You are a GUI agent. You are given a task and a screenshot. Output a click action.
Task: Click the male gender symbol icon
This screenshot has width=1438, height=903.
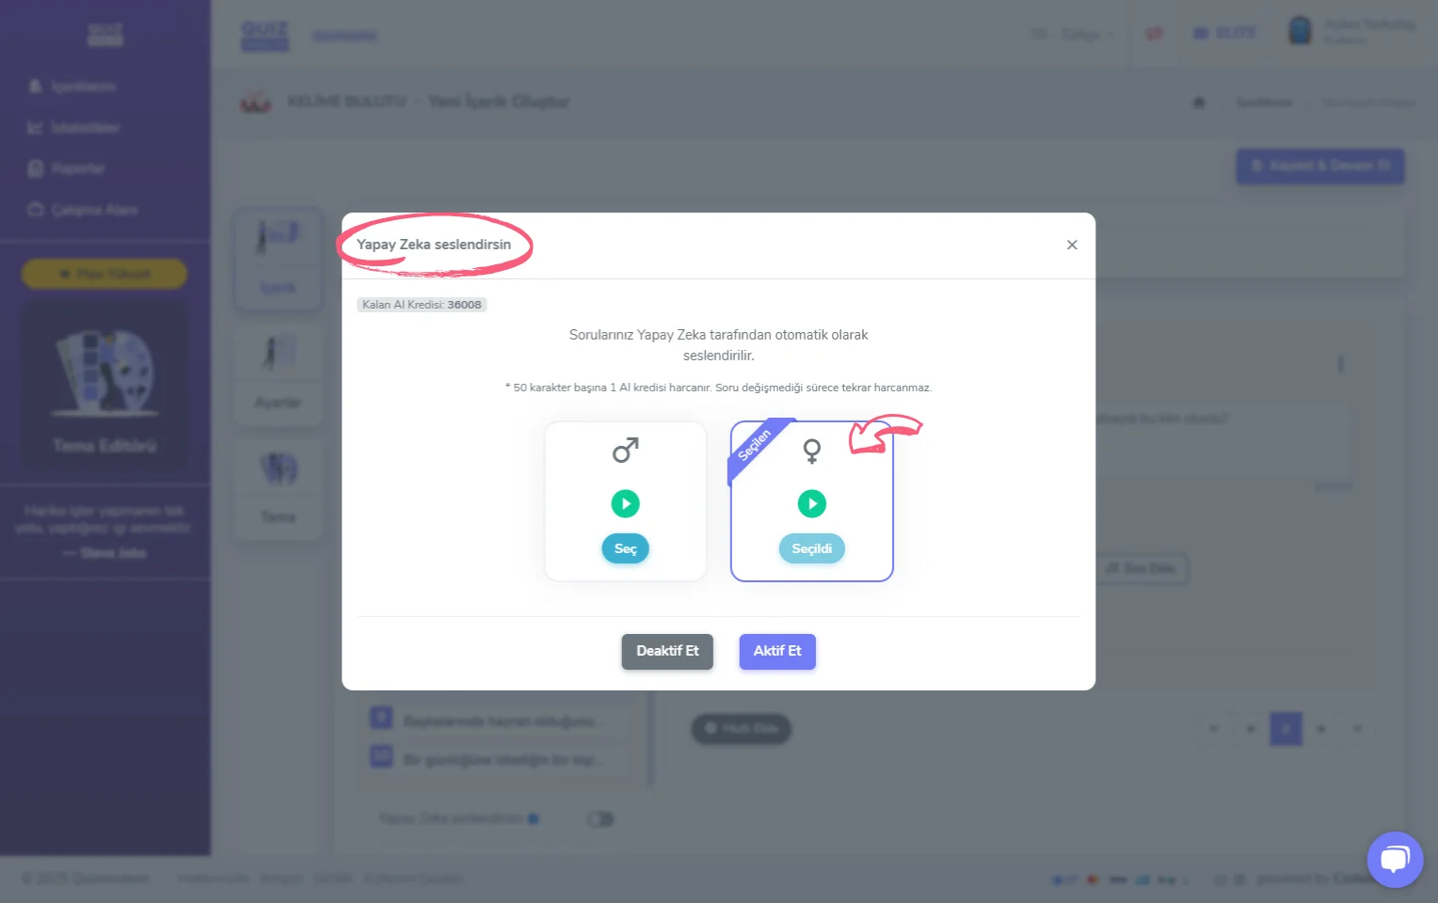626,451
